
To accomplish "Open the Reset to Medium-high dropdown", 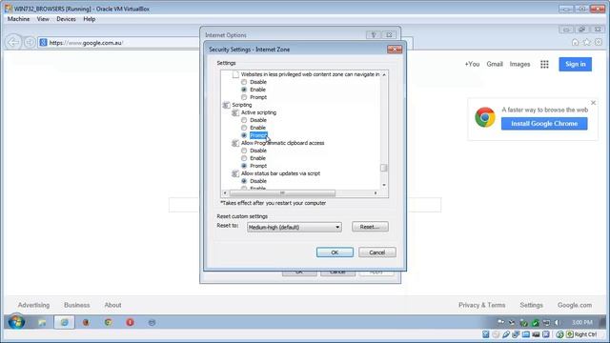I will coord(295,227).
